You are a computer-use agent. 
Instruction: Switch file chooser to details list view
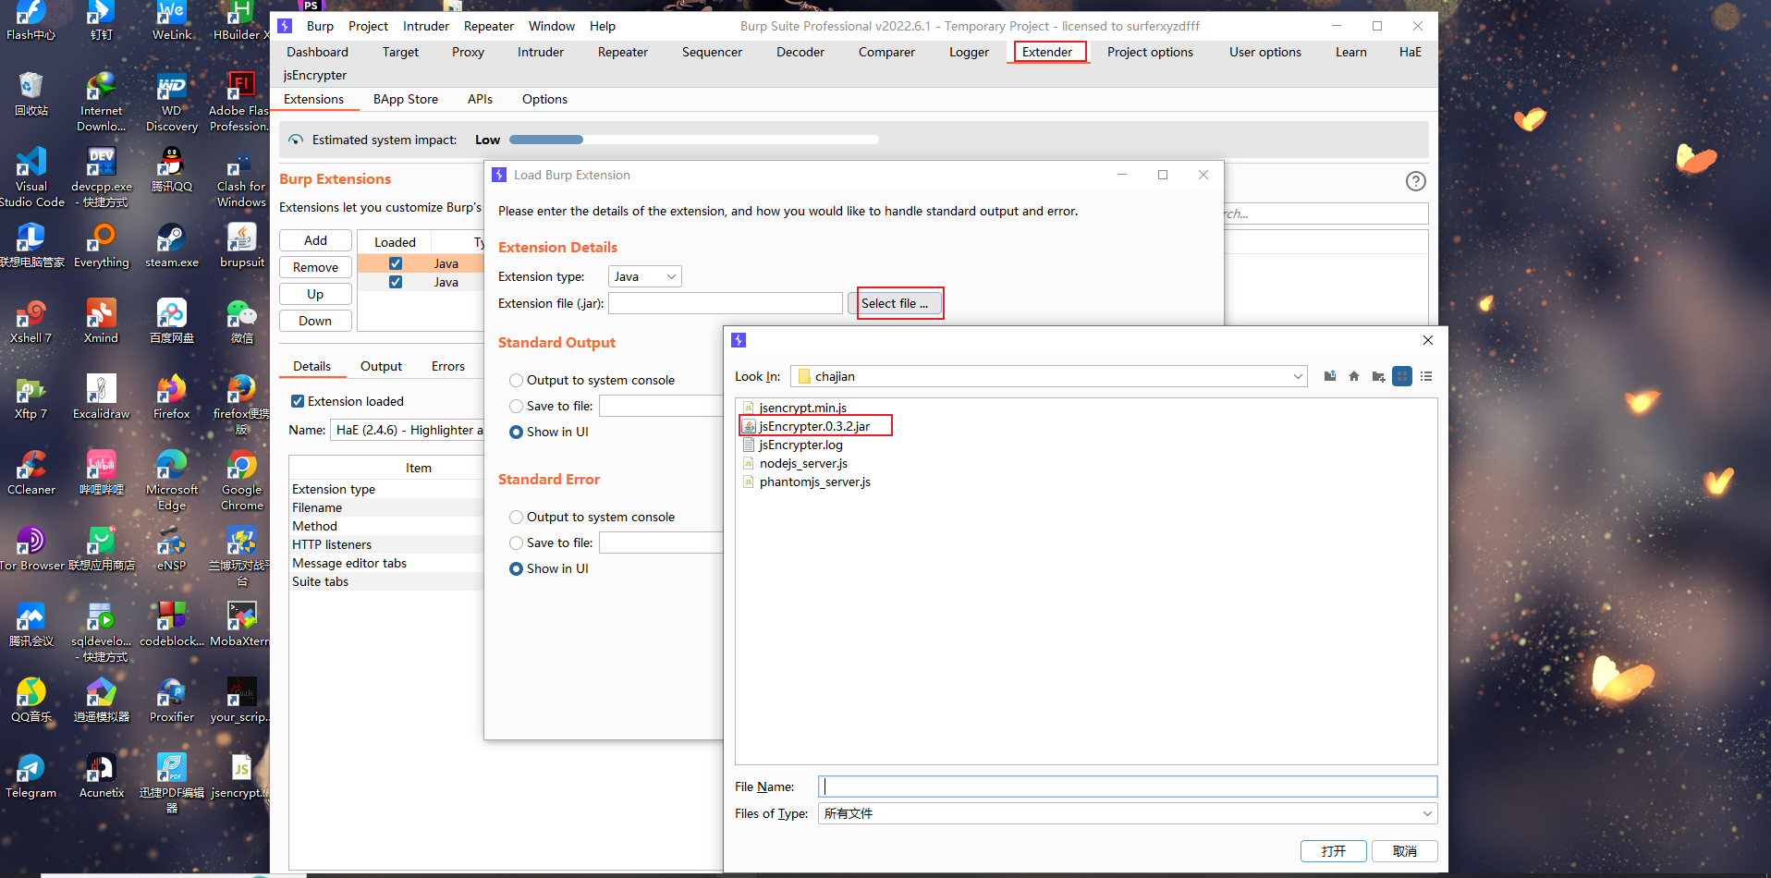tap(1426, 376)
